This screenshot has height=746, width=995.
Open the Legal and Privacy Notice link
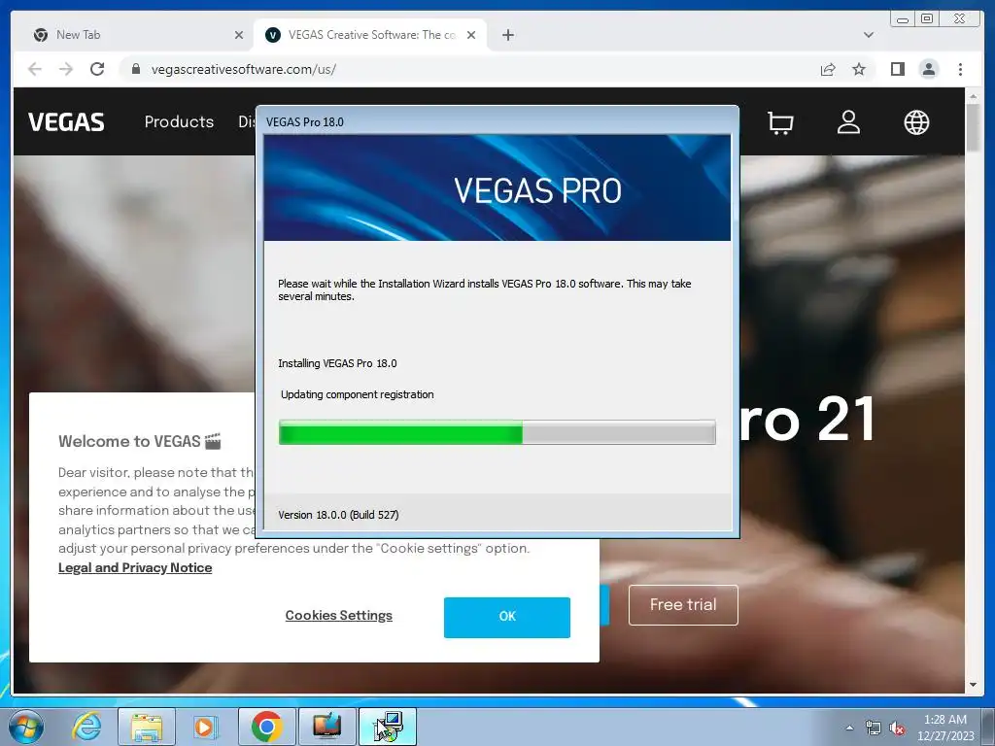point(135,567)
